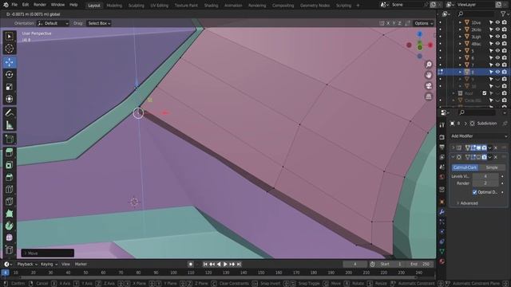
Task: Activate the Move tool
Action: (x=9, y=62)
